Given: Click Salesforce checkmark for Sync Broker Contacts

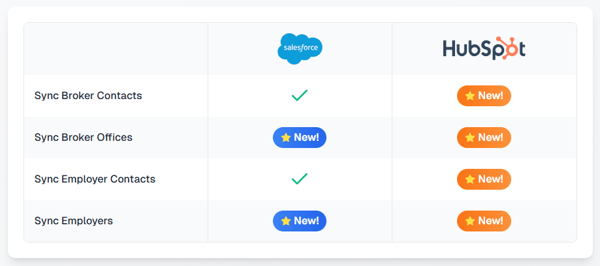Looking at the screenshot, I should pyautogui.click(x=300, y=96).
